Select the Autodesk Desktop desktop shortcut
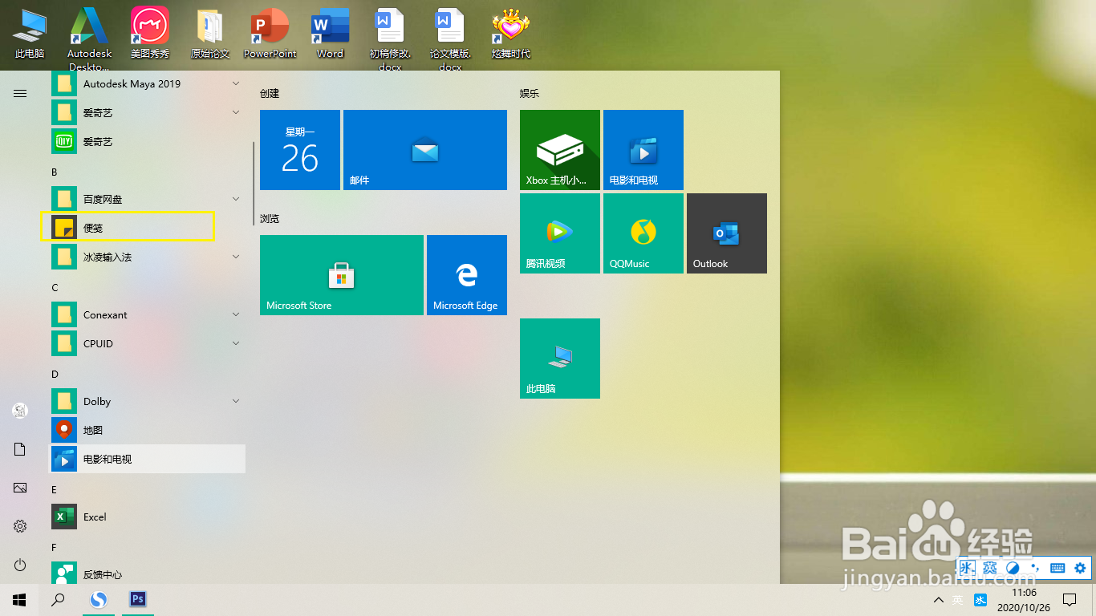 click(90, 38)
